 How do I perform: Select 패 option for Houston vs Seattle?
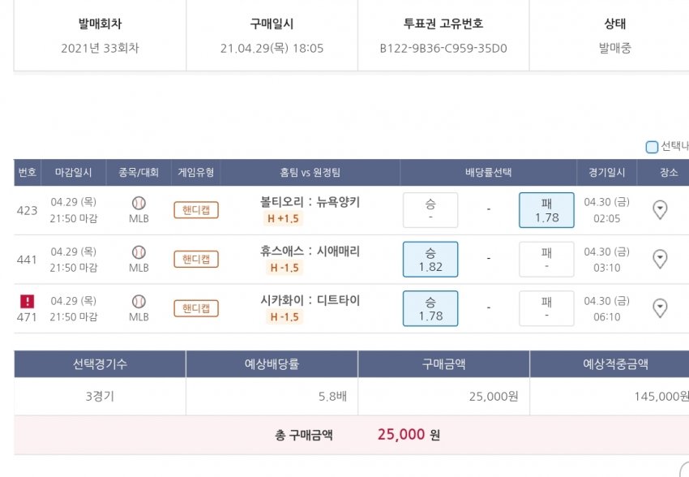point(546,260)
